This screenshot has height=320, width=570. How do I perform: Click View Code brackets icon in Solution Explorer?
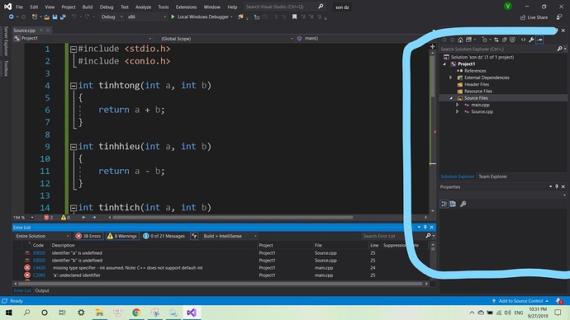tap(523, 40)
